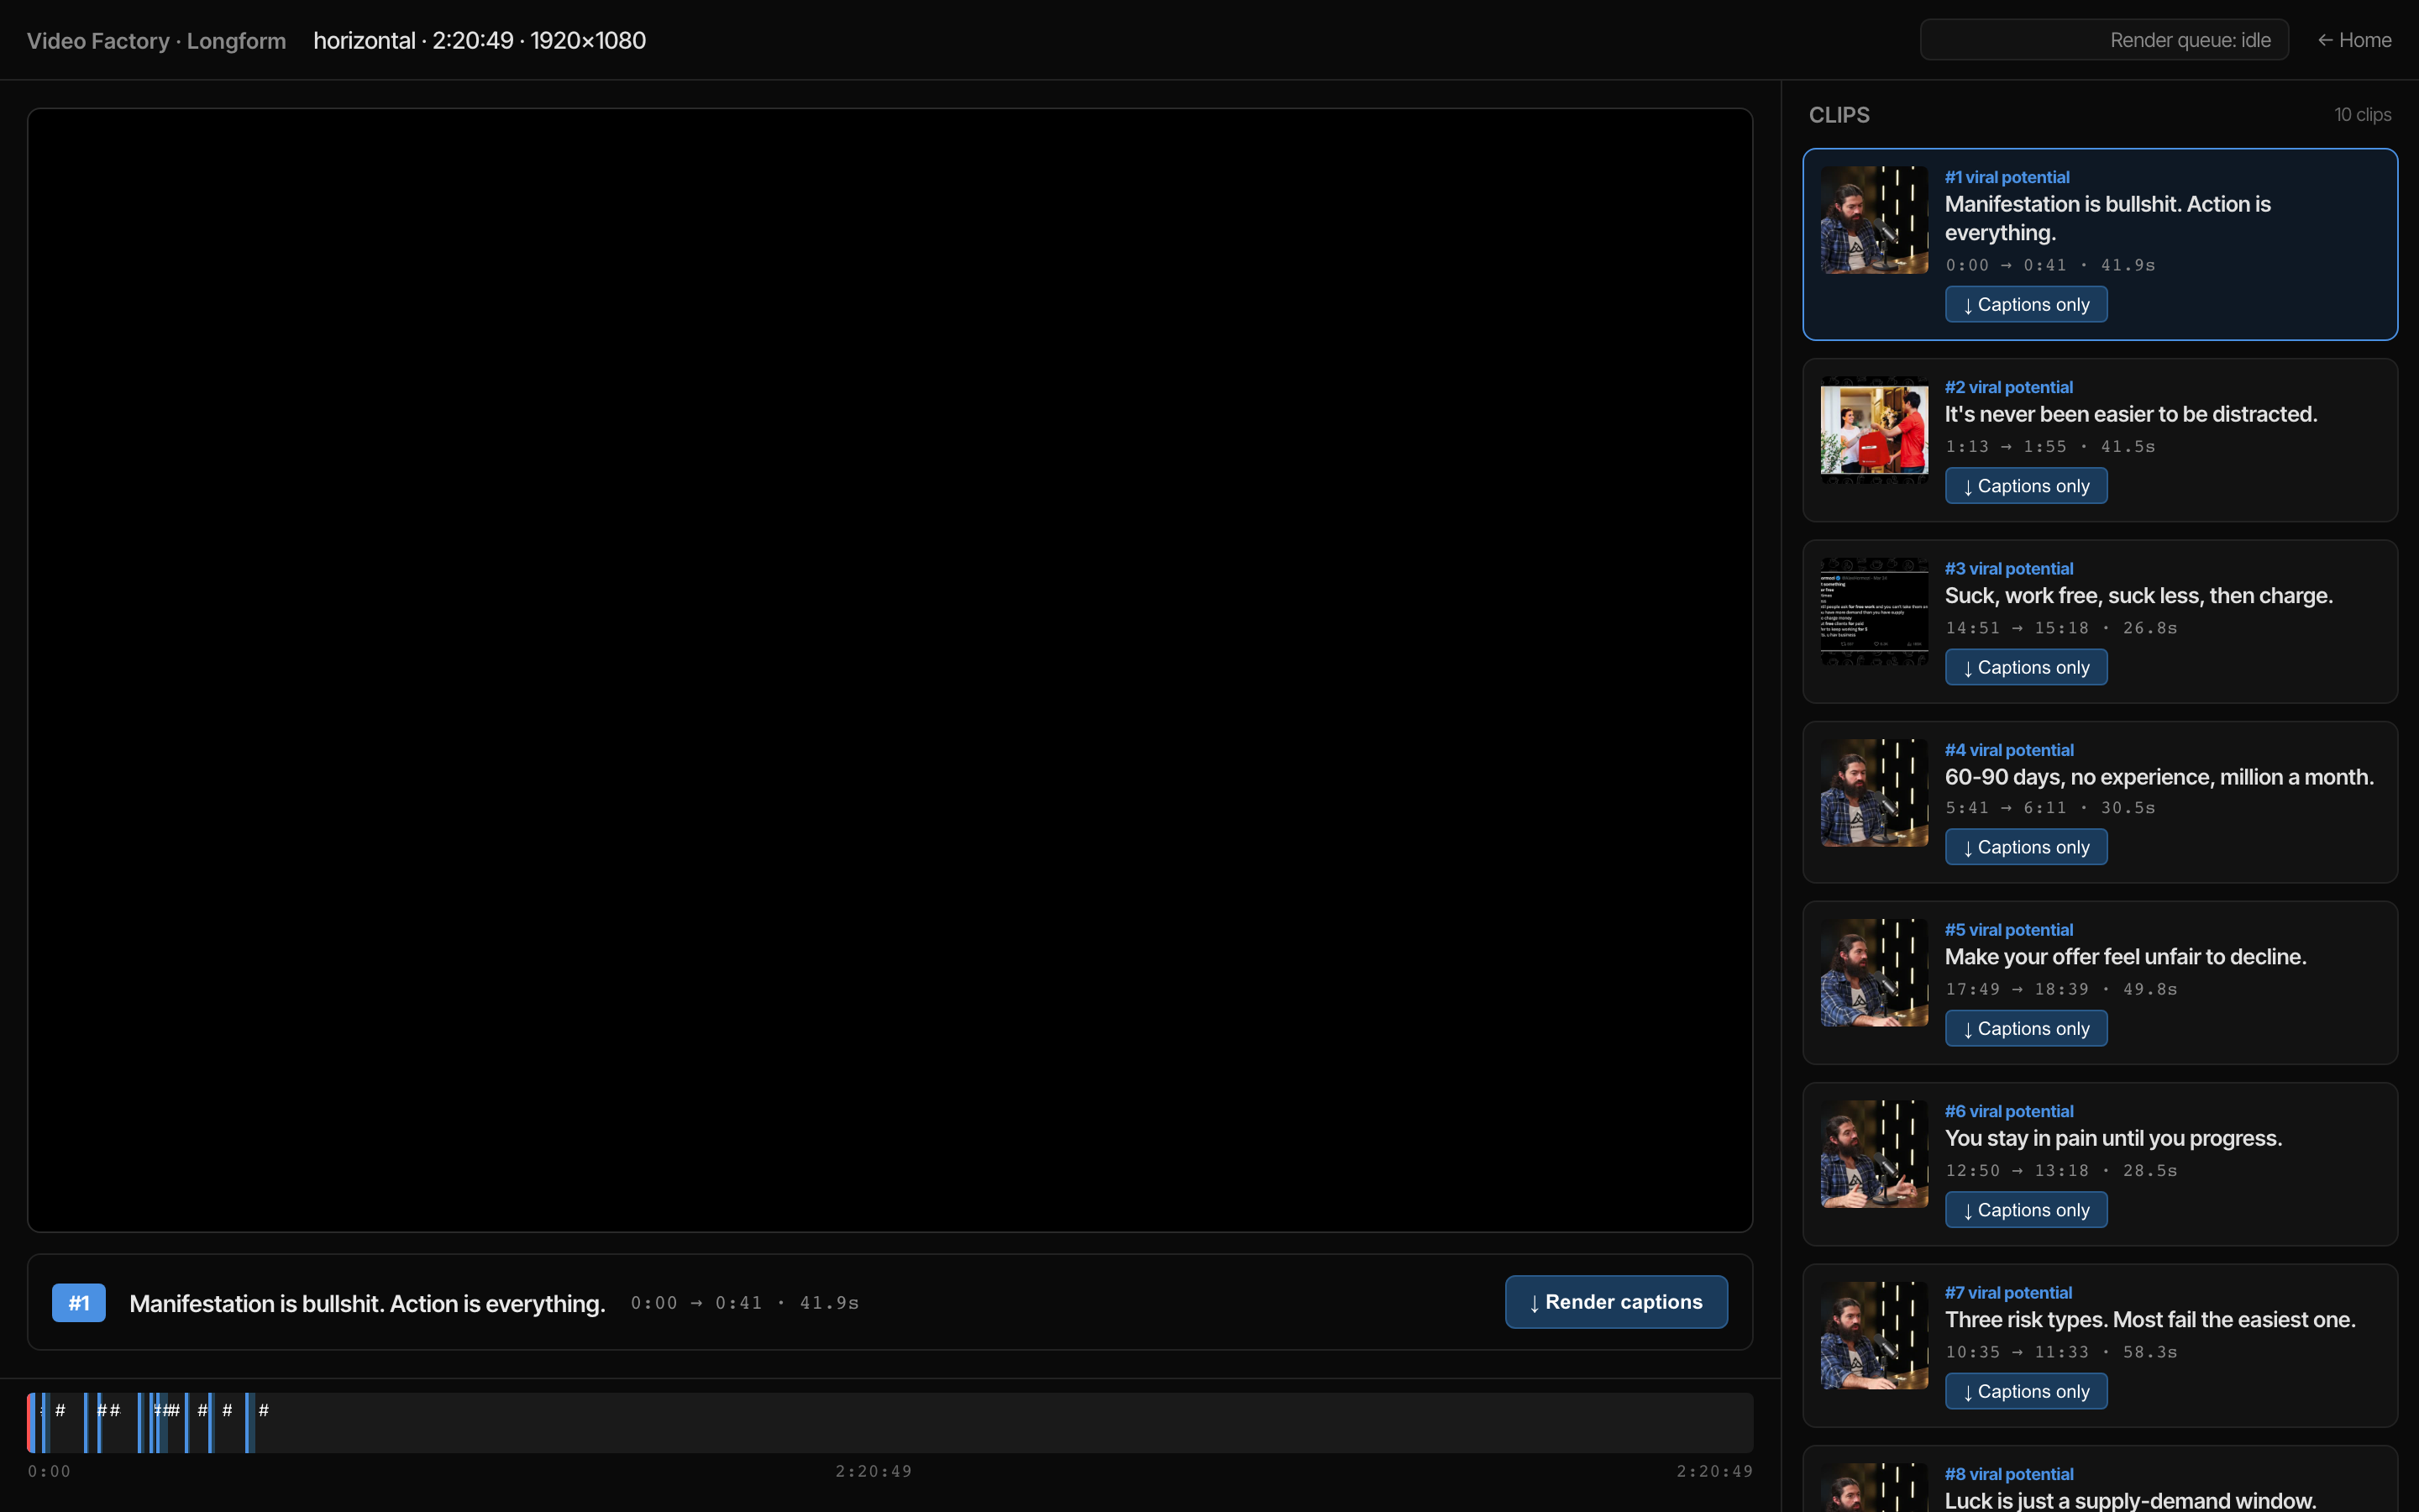Screen dimensions: 2419x1512
Task: Click the '#8 viral potential' label
Action: tap(2008, 1474)
